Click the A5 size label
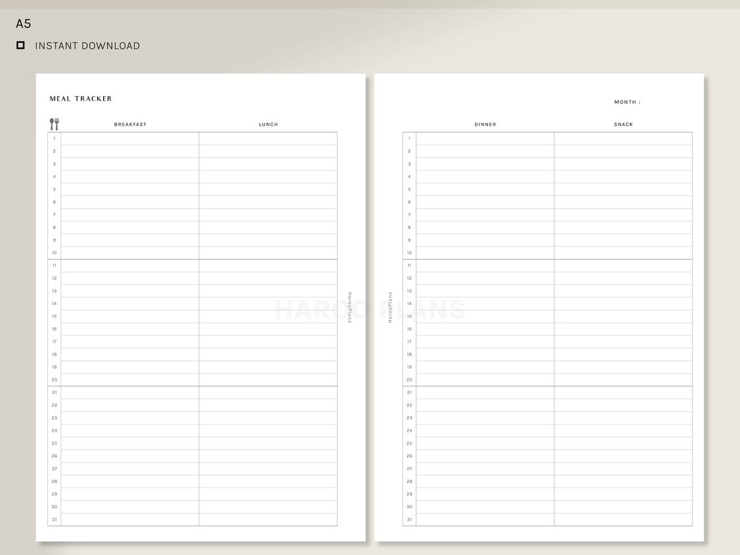The image size is (740, 555). pyautogui.click(x=23, y=23)
